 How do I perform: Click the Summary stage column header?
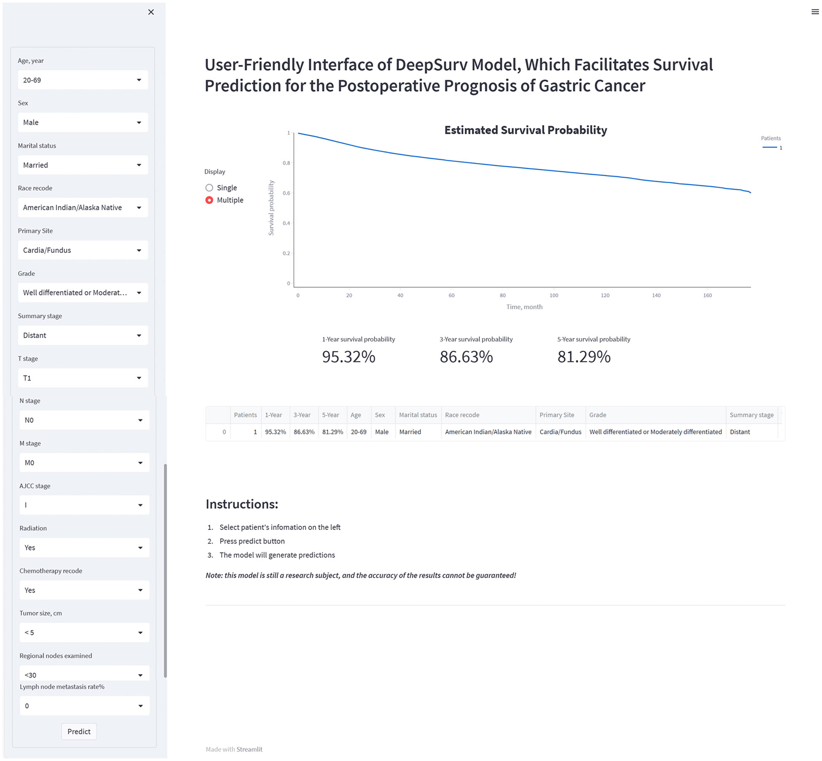(x=752, y=415)
